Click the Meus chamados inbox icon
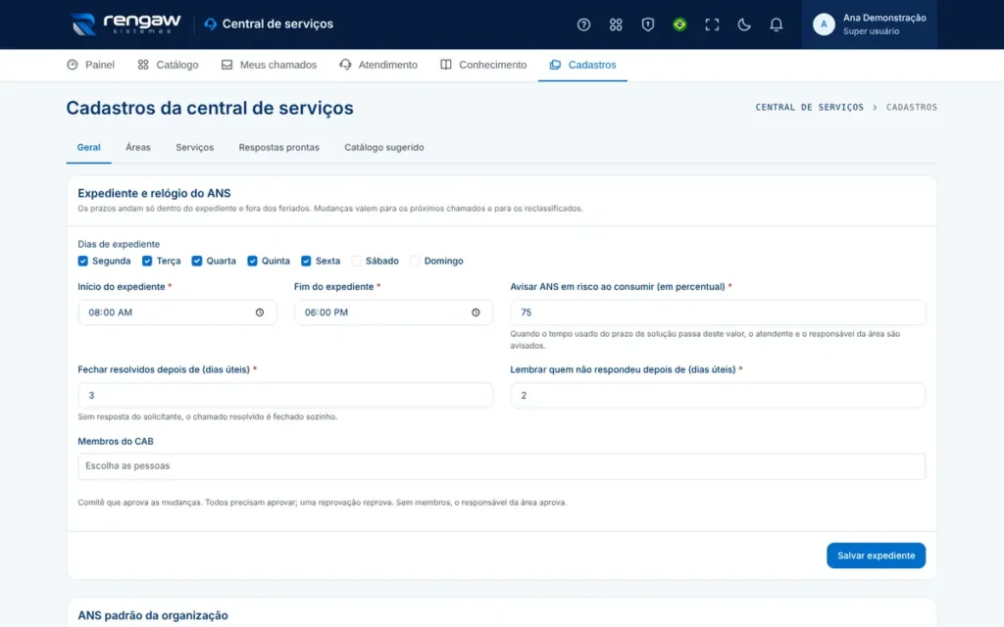This screenshot has height=627, width=1004. coord(226,65)
